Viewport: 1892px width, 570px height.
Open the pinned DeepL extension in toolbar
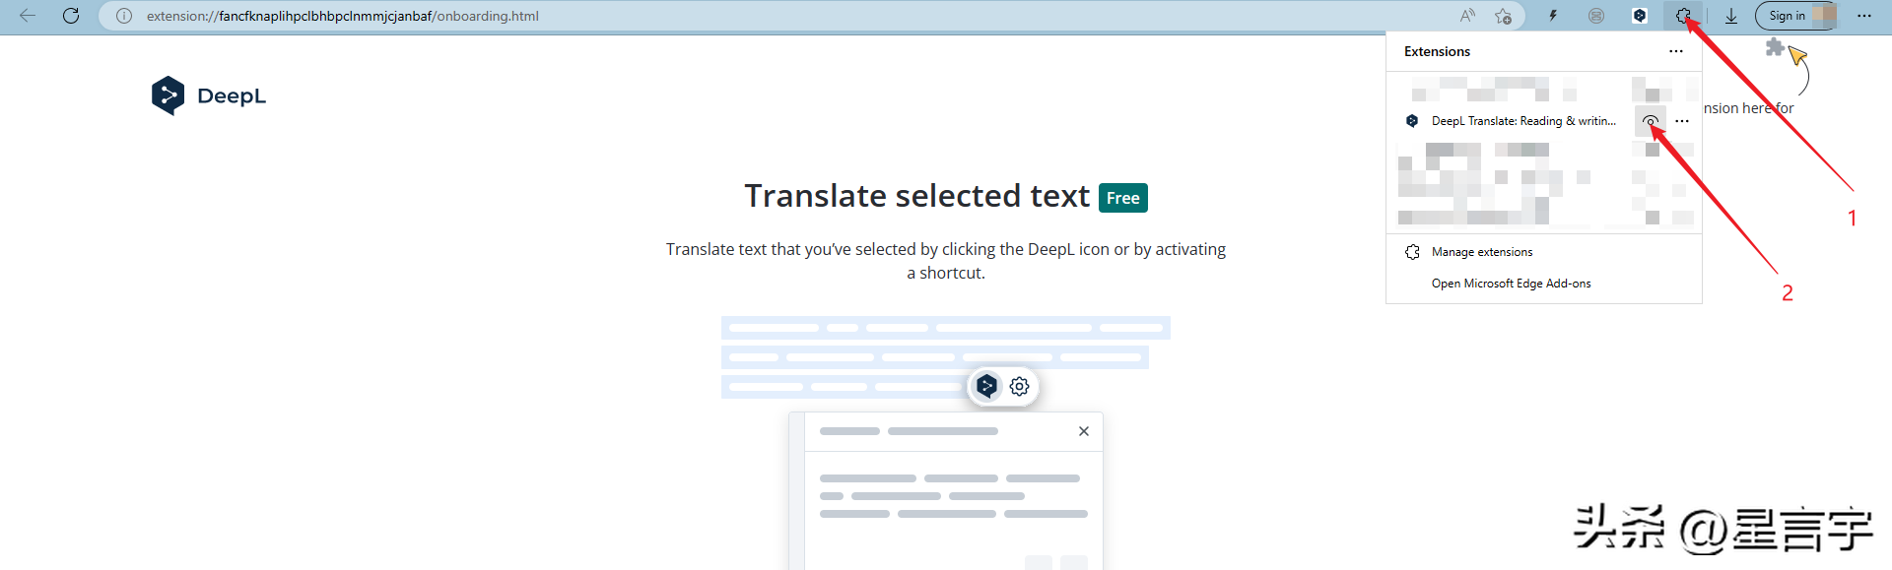click(x=1640, y=16)
